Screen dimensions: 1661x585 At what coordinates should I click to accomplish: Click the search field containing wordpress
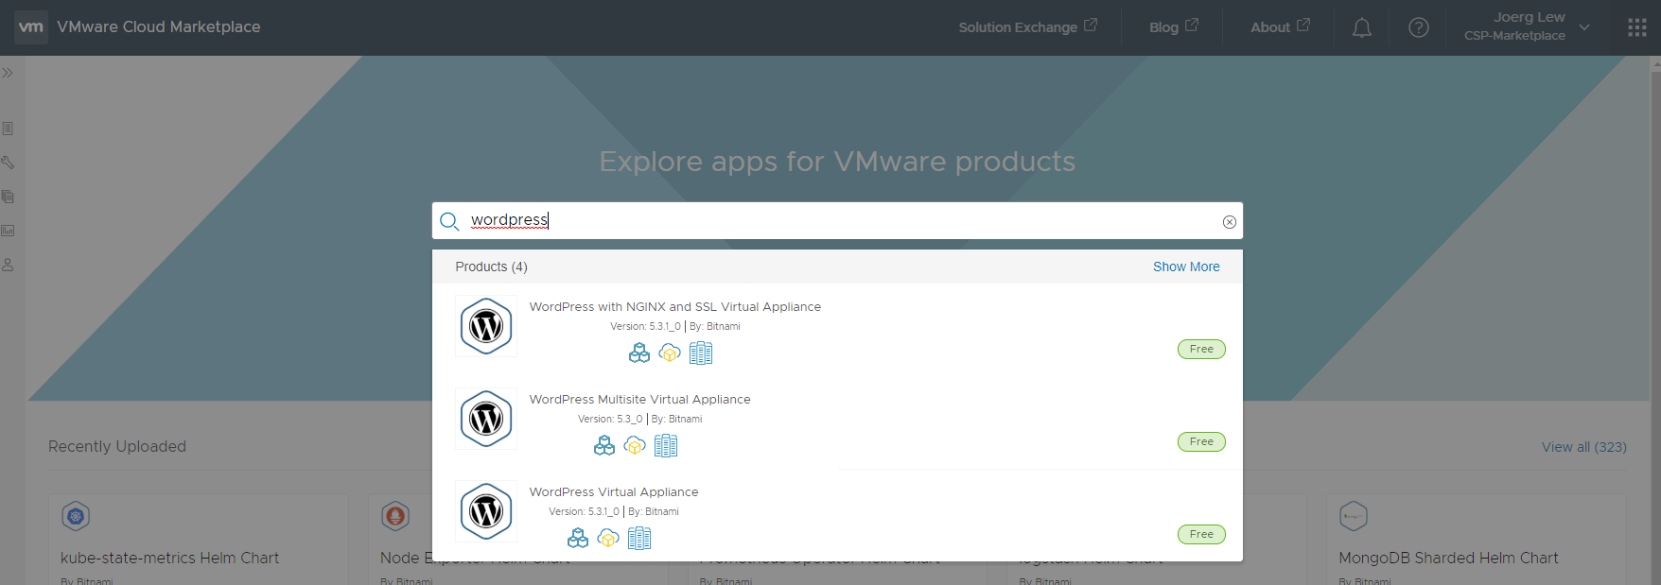(837, 220)
